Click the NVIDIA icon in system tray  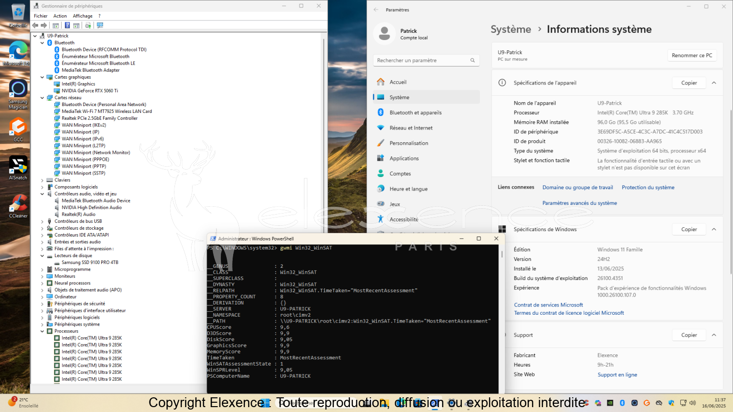(x=610, y=403)
